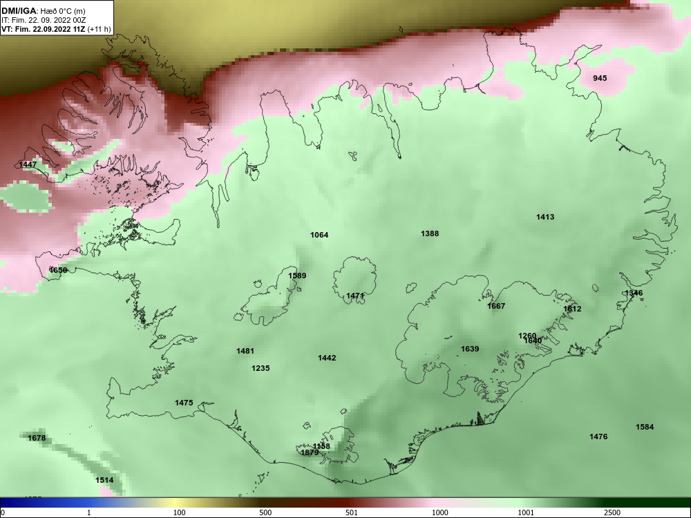The image size is (691, 518).
Task: Click the map value 1584
Action: pos(645,428)
